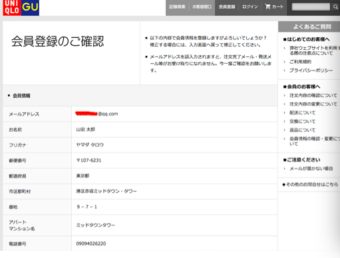Select the city value 港区赤坂ミッドタウン・タワー
This screenshot has height=258, width=340.
point(106,191)
